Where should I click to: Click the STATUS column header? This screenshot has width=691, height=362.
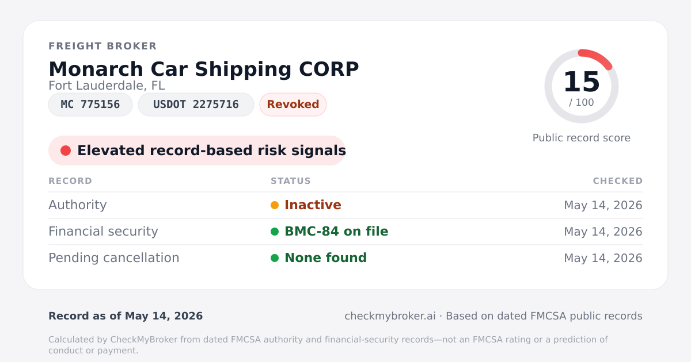click(291, 181)
